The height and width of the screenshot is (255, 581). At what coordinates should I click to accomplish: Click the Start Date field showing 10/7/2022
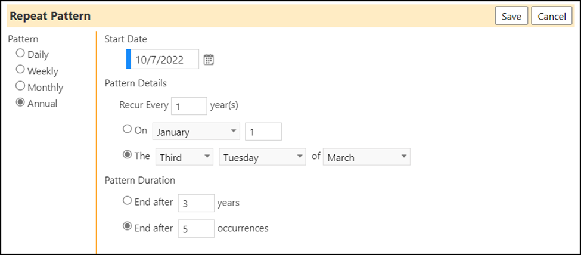click(163, 60)
